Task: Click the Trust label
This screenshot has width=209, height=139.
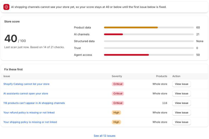Action: coord(78,48)
